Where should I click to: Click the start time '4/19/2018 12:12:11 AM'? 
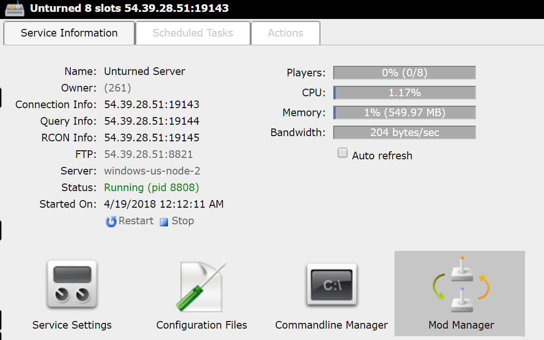click(164, 204)
